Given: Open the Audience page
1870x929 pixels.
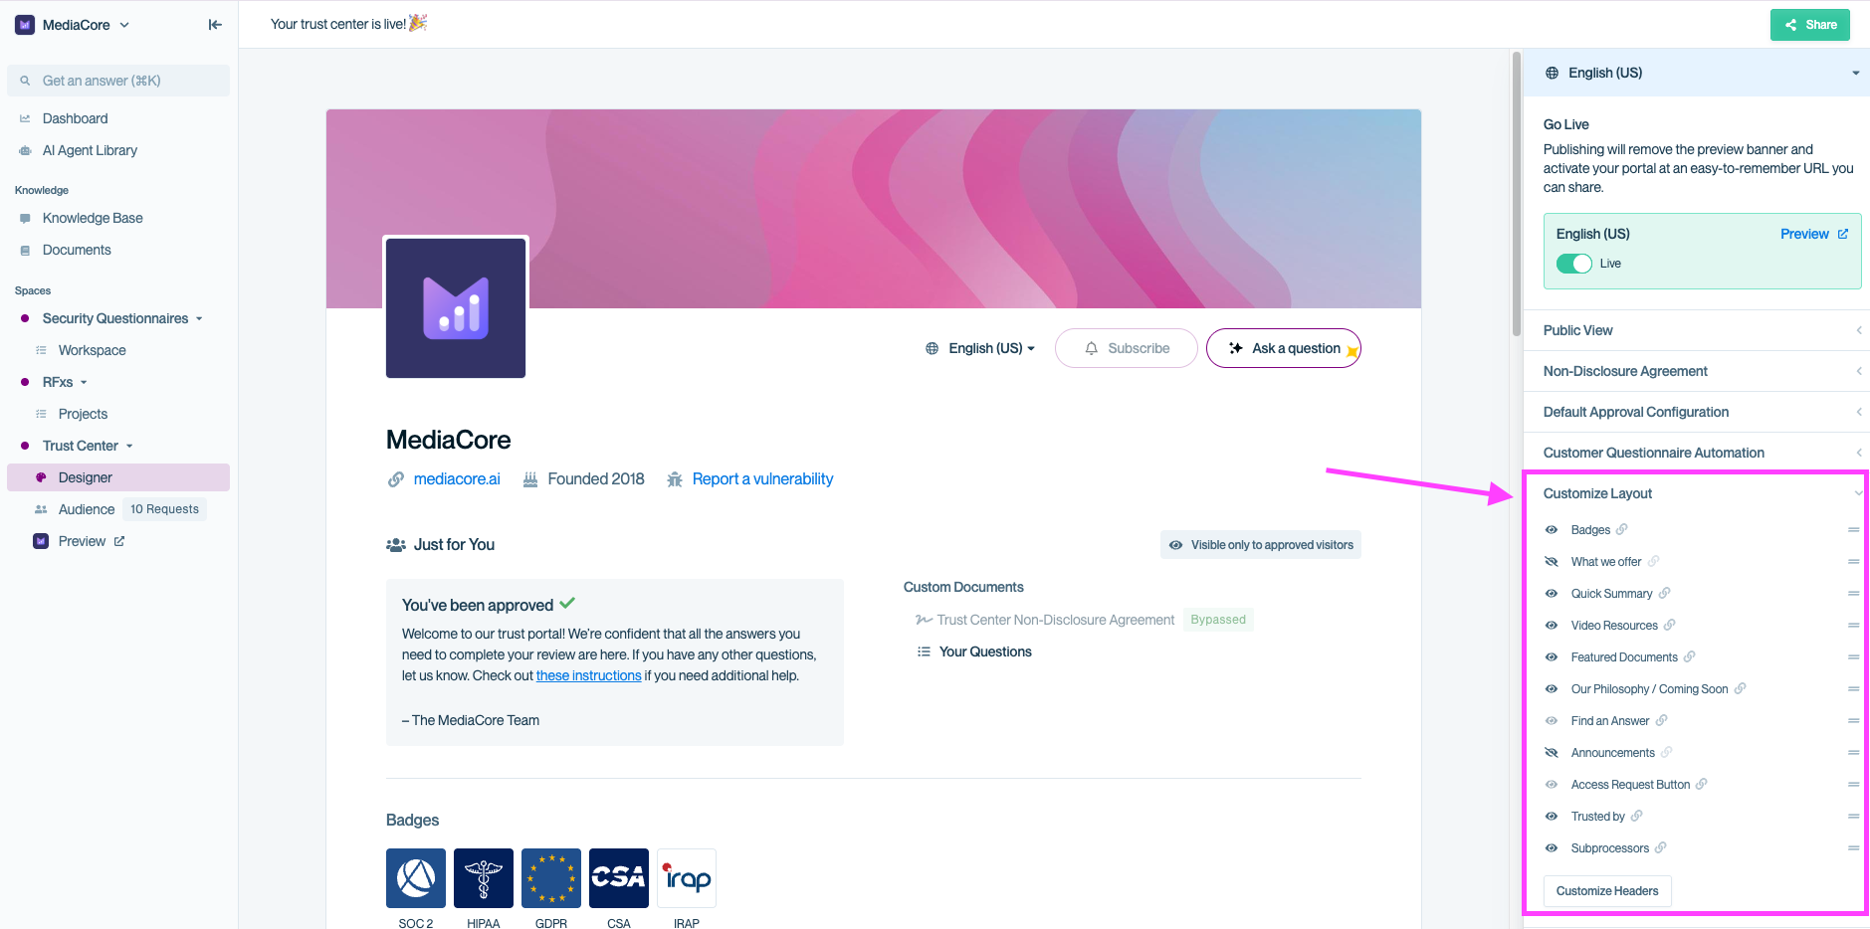Looking at the screenshot, I should point(87,509).
